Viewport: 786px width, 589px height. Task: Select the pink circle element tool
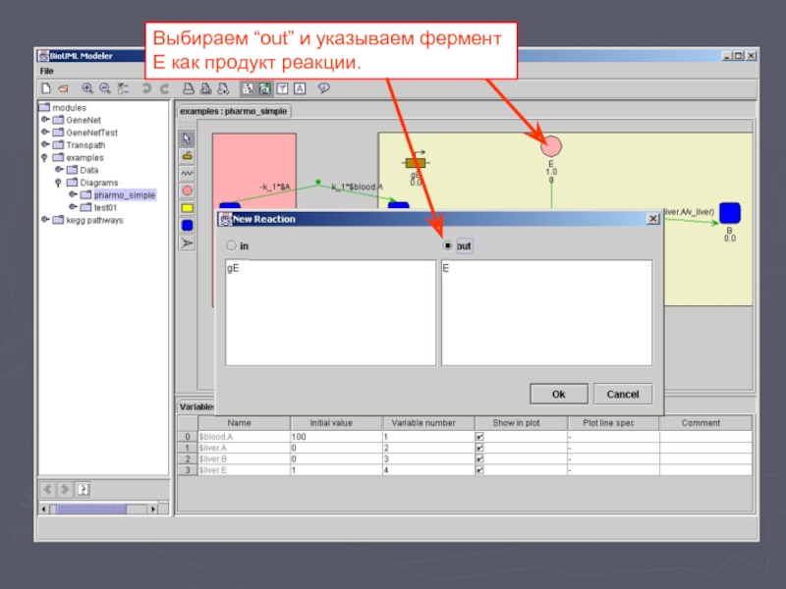pos(187,190)
